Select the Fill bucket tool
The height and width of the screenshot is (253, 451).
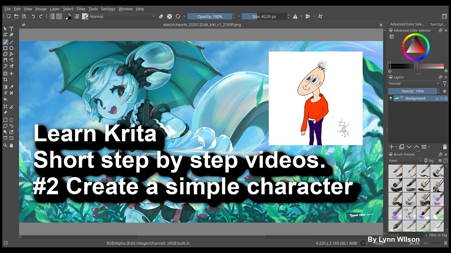click(5, 99)
